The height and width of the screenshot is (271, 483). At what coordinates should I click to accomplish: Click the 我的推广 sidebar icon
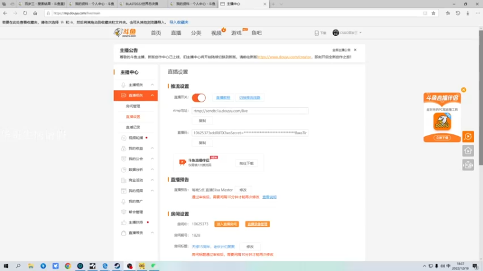(x=124, y=201)
